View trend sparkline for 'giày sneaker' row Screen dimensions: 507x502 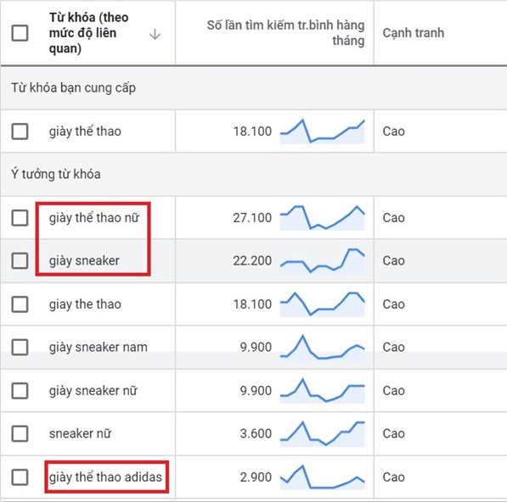(x=323, y=261)
